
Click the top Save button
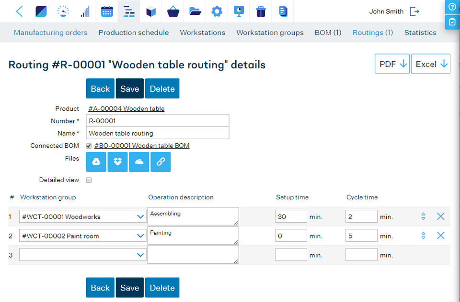click(130, 88)
